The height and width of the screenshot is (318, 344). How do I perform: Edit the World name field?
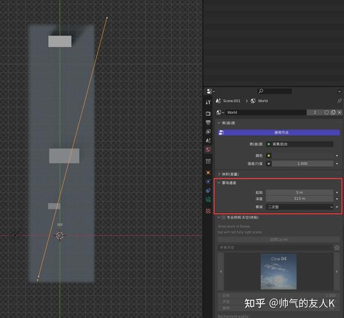tap(266, 112)
